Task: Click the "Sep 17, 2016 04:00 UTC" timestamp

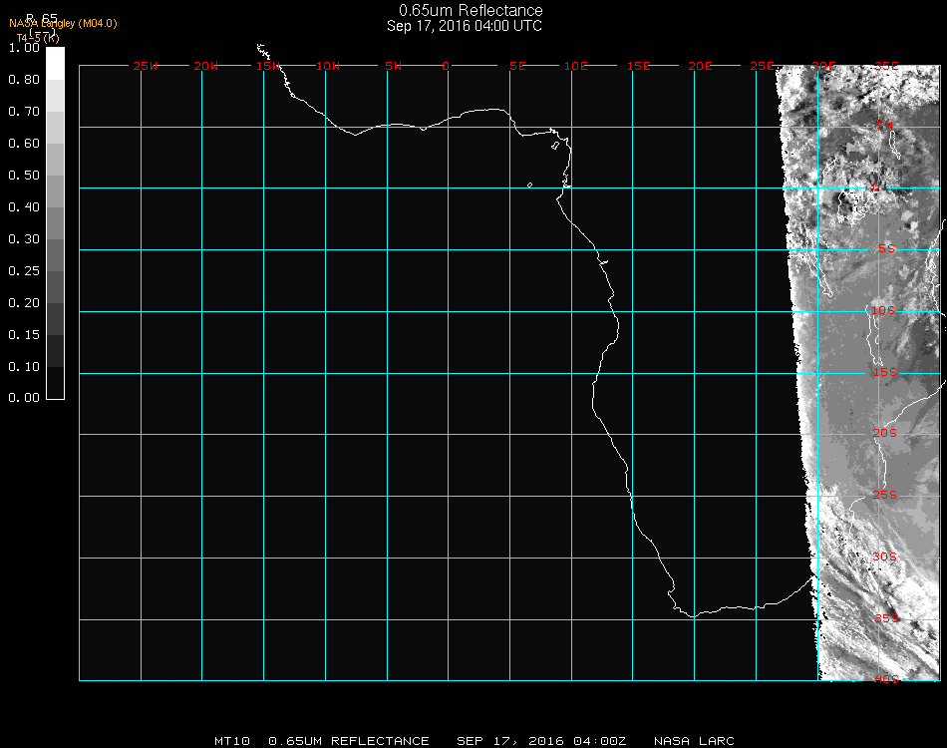Action: coord(465,26)
